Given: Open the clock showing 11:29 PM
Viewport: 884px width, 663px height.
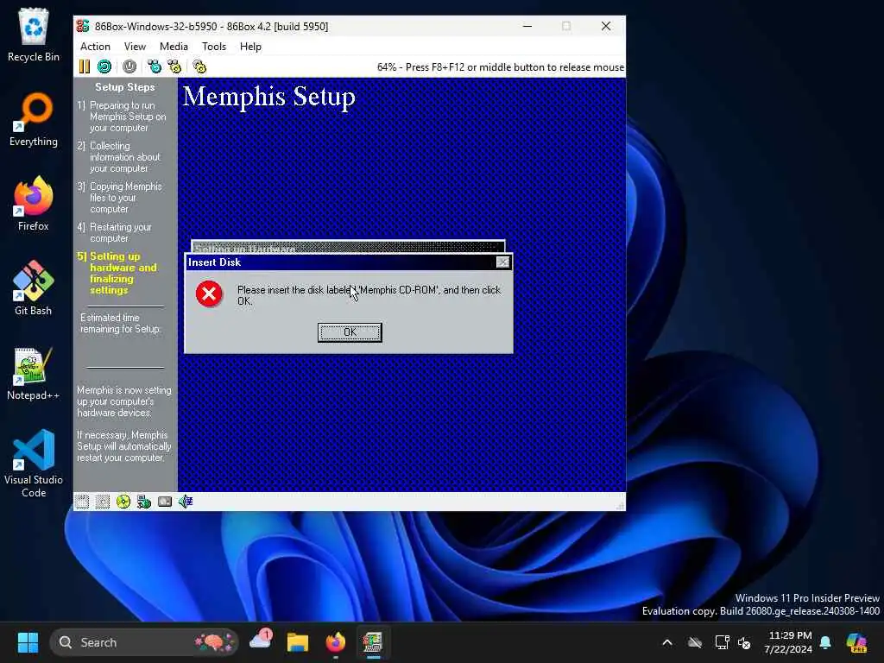Looking at the screenshot, I should click(788, 642).
